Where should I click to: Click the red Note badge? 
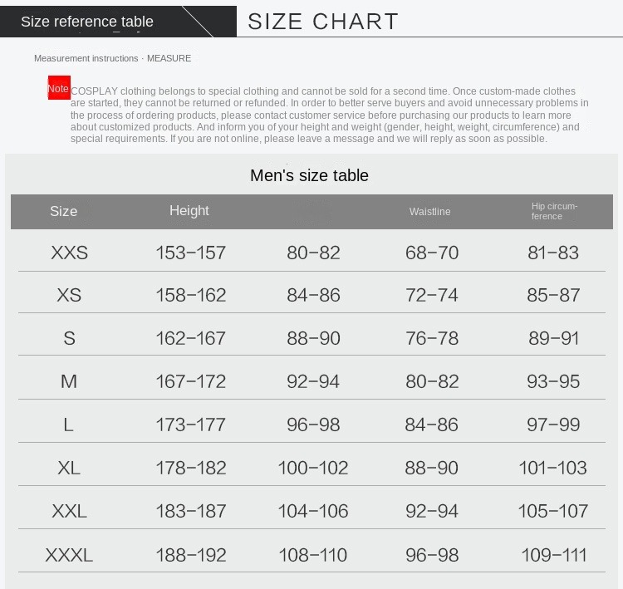[x=59, y=87]
